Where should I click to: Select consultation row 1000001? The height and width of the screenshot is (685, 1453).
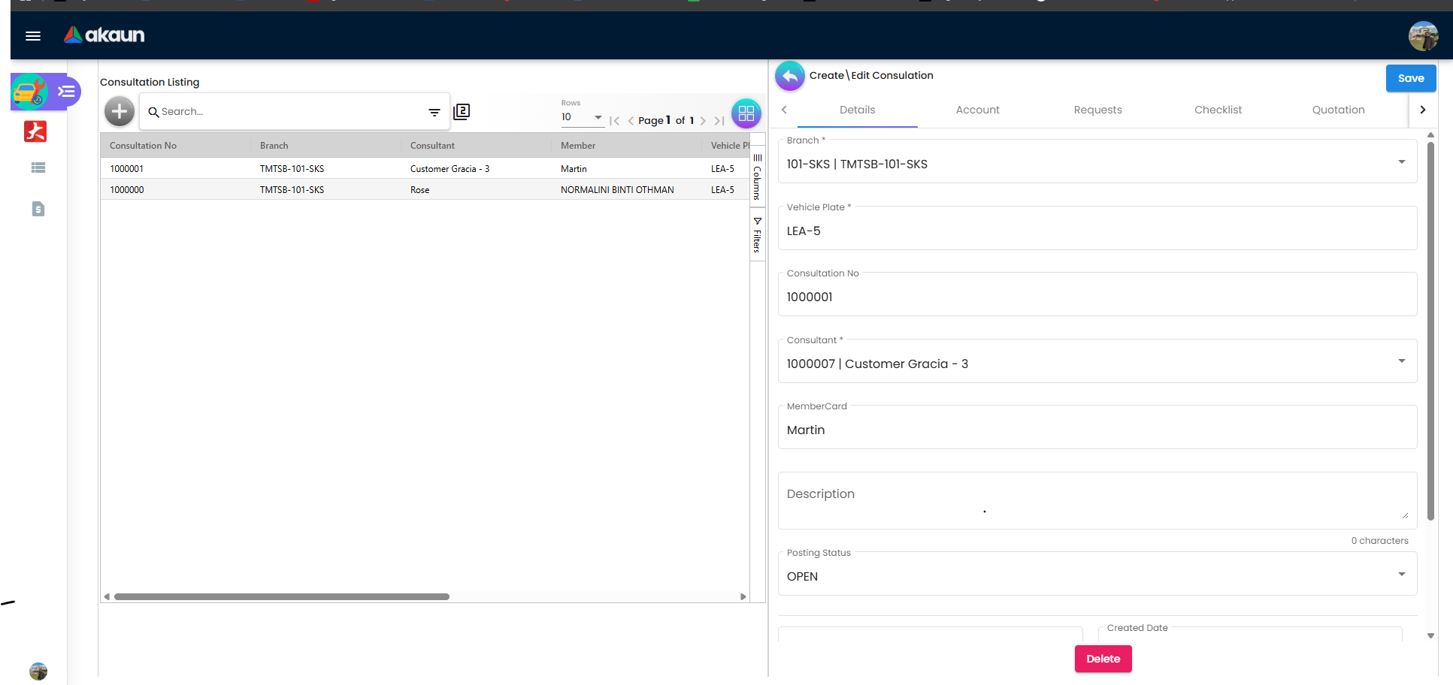tap(425, 168)
